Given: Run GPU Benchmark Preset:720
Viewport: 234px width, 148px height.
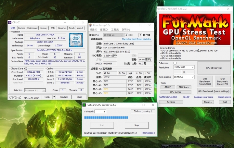Looking at the screenshot, I should point(223,81).
